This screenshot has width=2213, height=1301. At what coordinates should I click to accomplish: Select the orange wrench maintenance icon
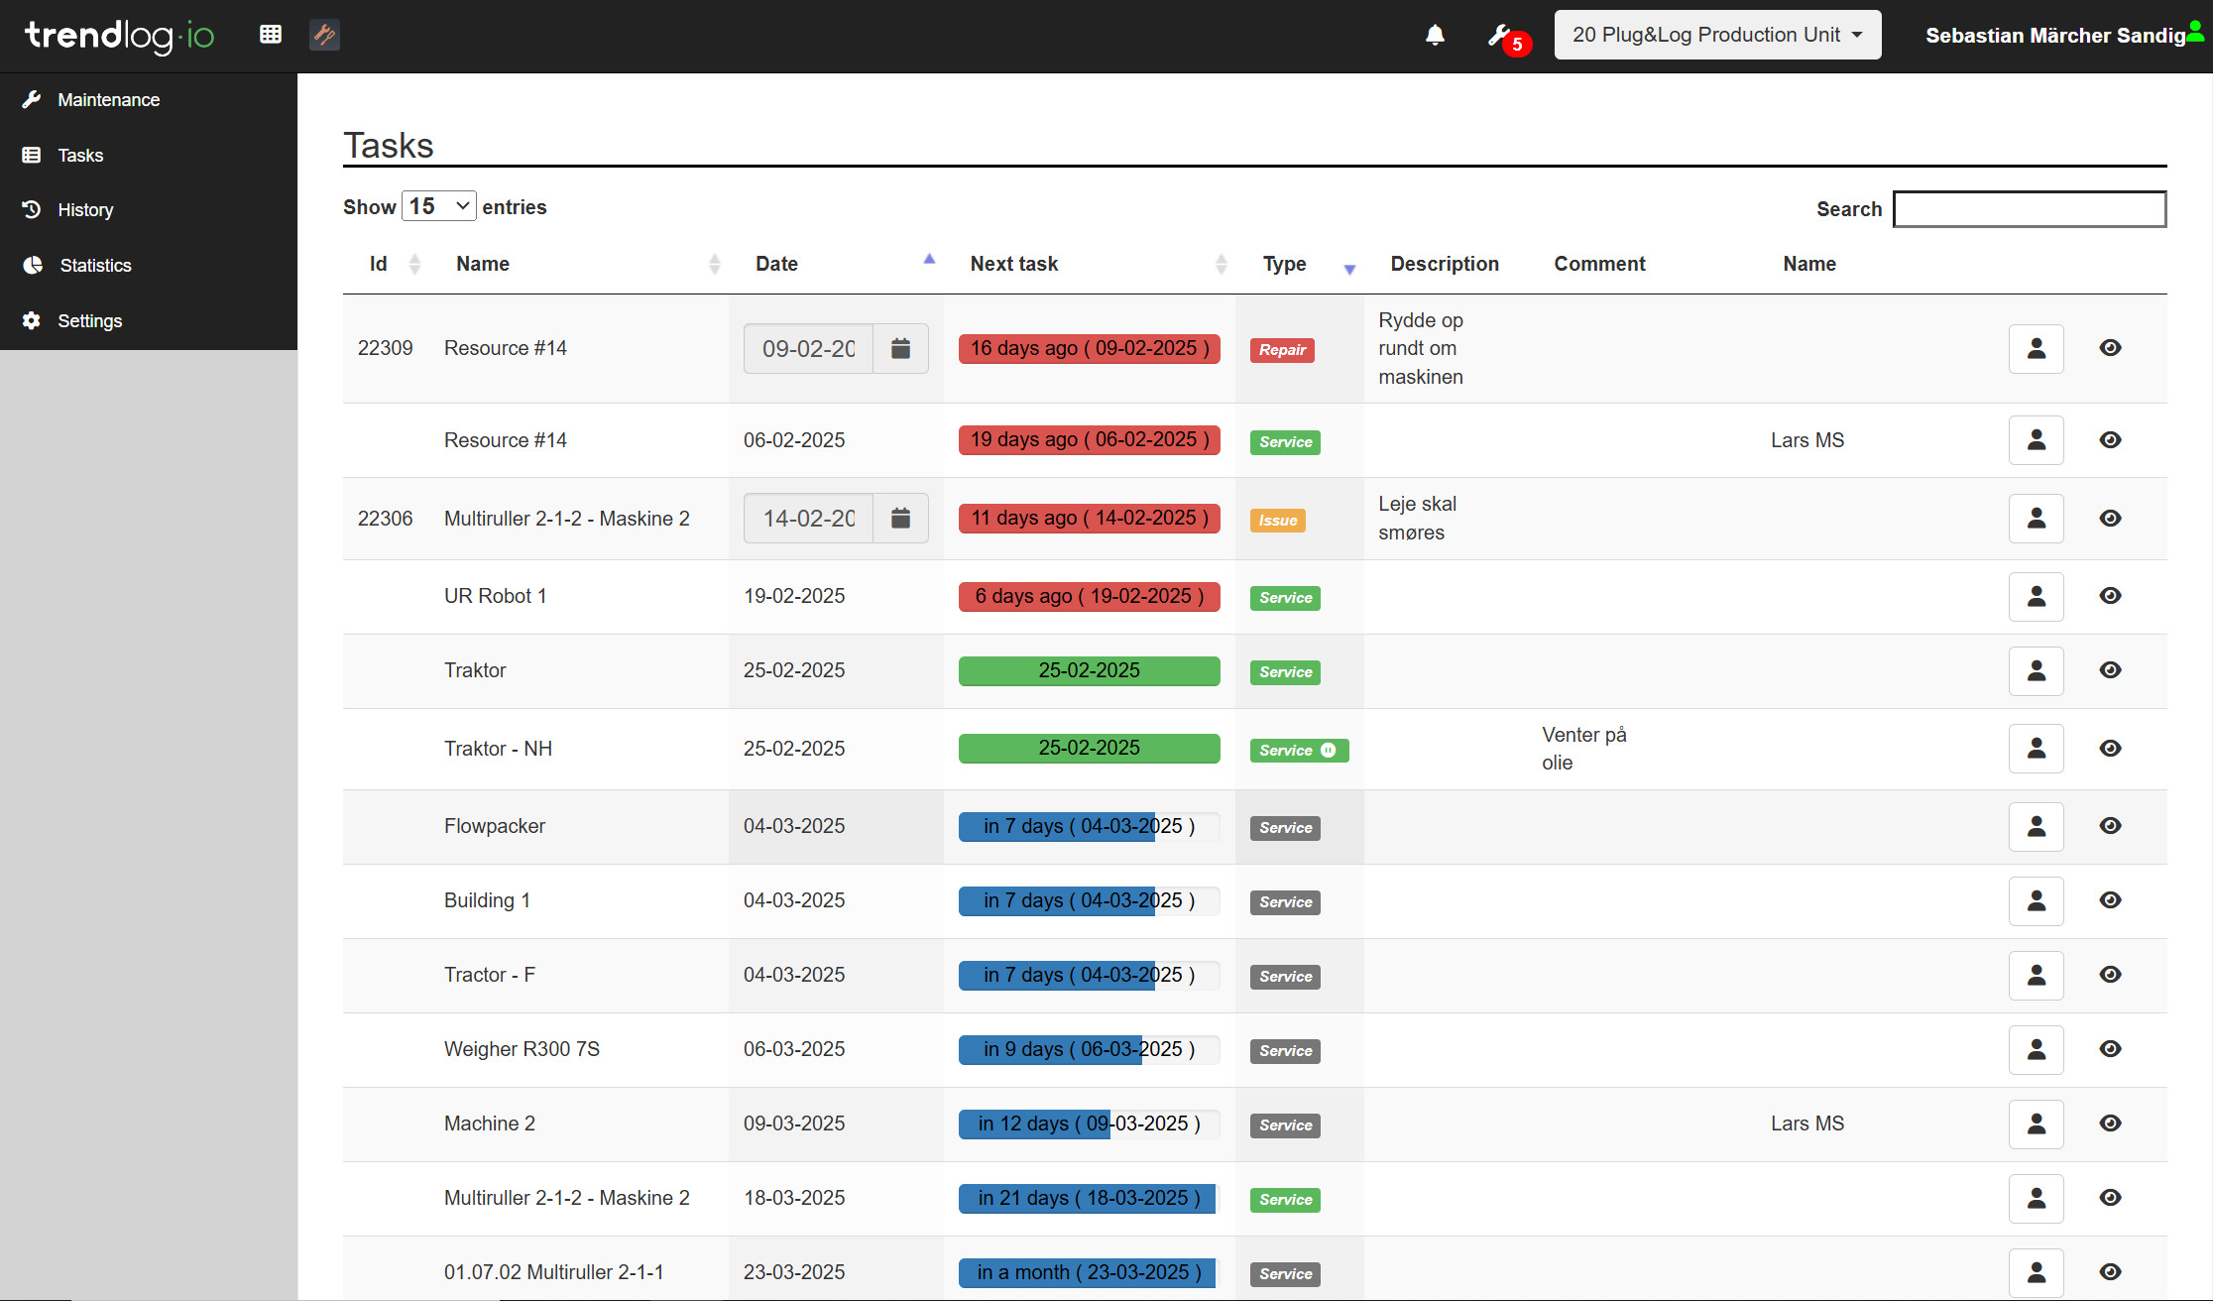click(324, 35)
